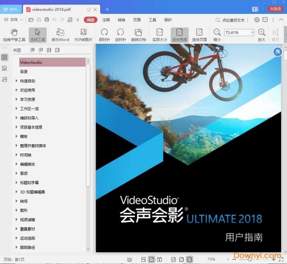Open the 转换 tab
The image size is (287, 264).
point(121,20)
